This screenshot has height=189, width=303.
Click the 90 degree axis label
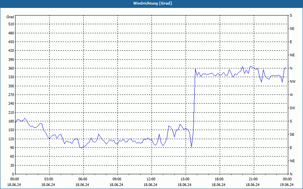click(x=12, y=148)
